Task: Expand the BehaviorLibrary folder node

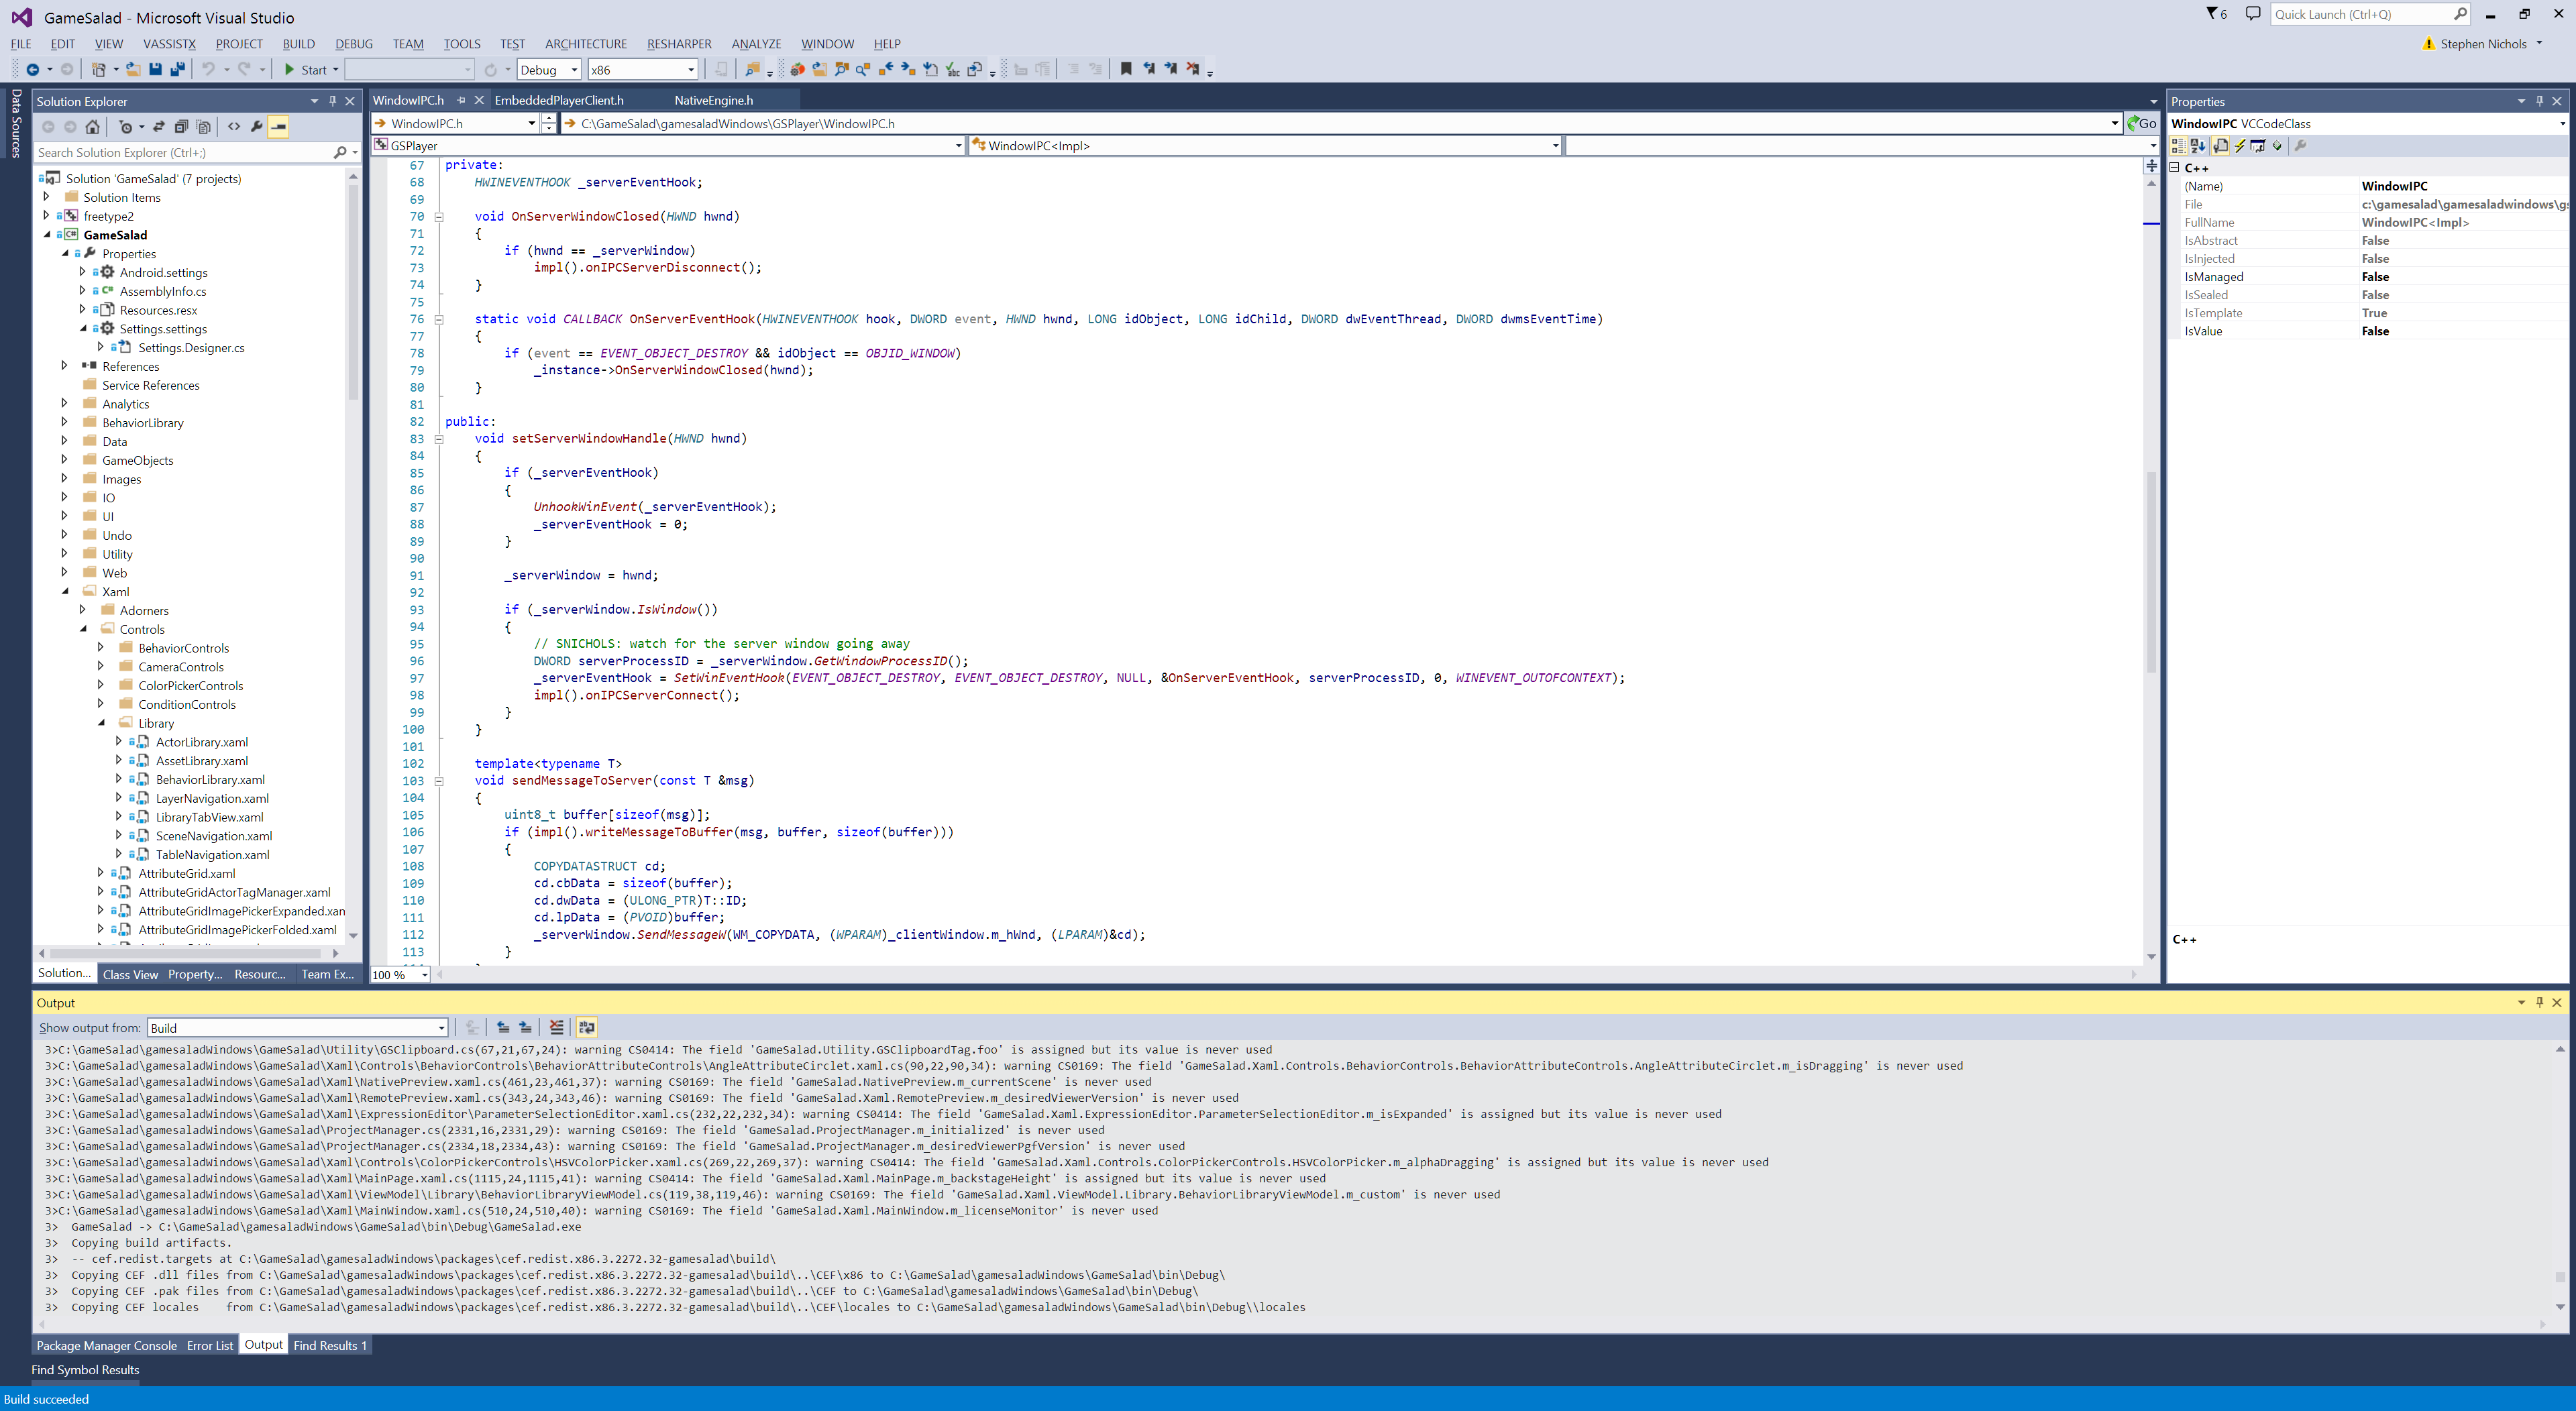Action: pyautogui.click(x=65, y=422)
